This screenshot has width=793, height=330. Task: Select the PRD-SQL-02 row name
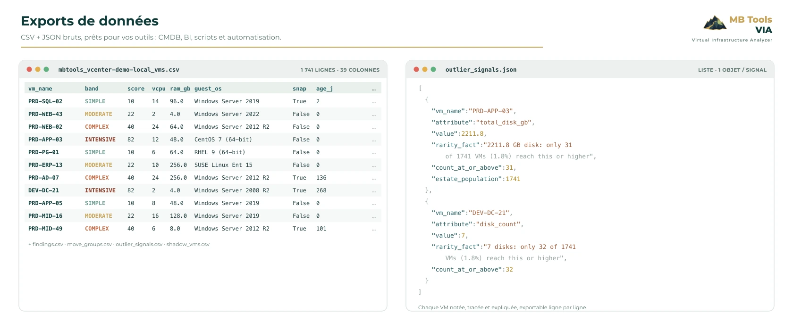45,101
